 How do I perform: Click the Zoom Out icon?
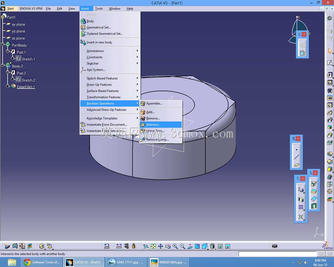182,246
